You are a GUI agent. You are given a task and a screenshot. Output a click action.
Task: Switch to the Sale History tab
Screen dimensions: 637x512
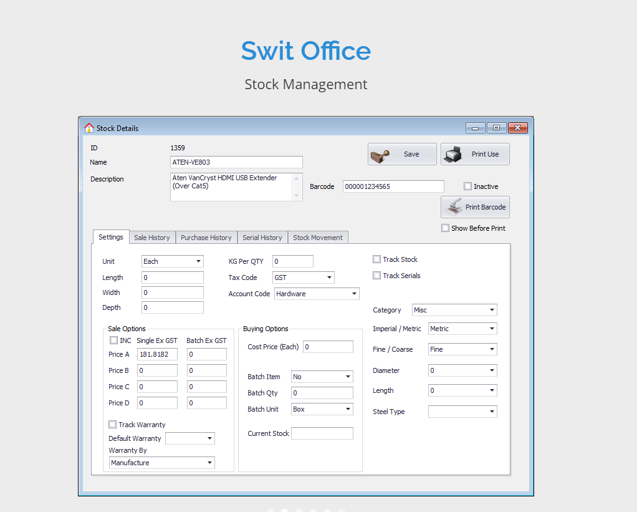pos(152,238)
